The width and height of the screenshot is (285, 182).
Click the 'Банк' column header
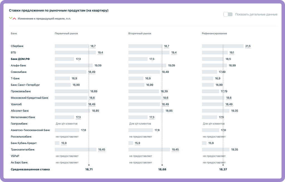(14, 33)
